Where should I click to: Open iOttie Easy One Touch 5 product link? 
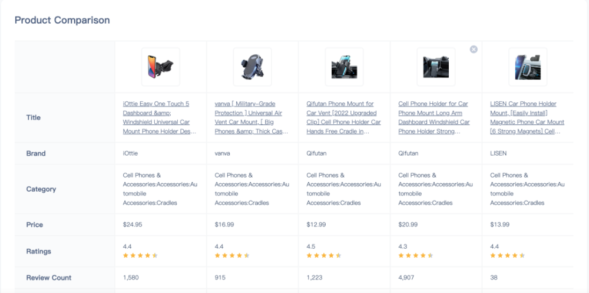pos(160,118)
